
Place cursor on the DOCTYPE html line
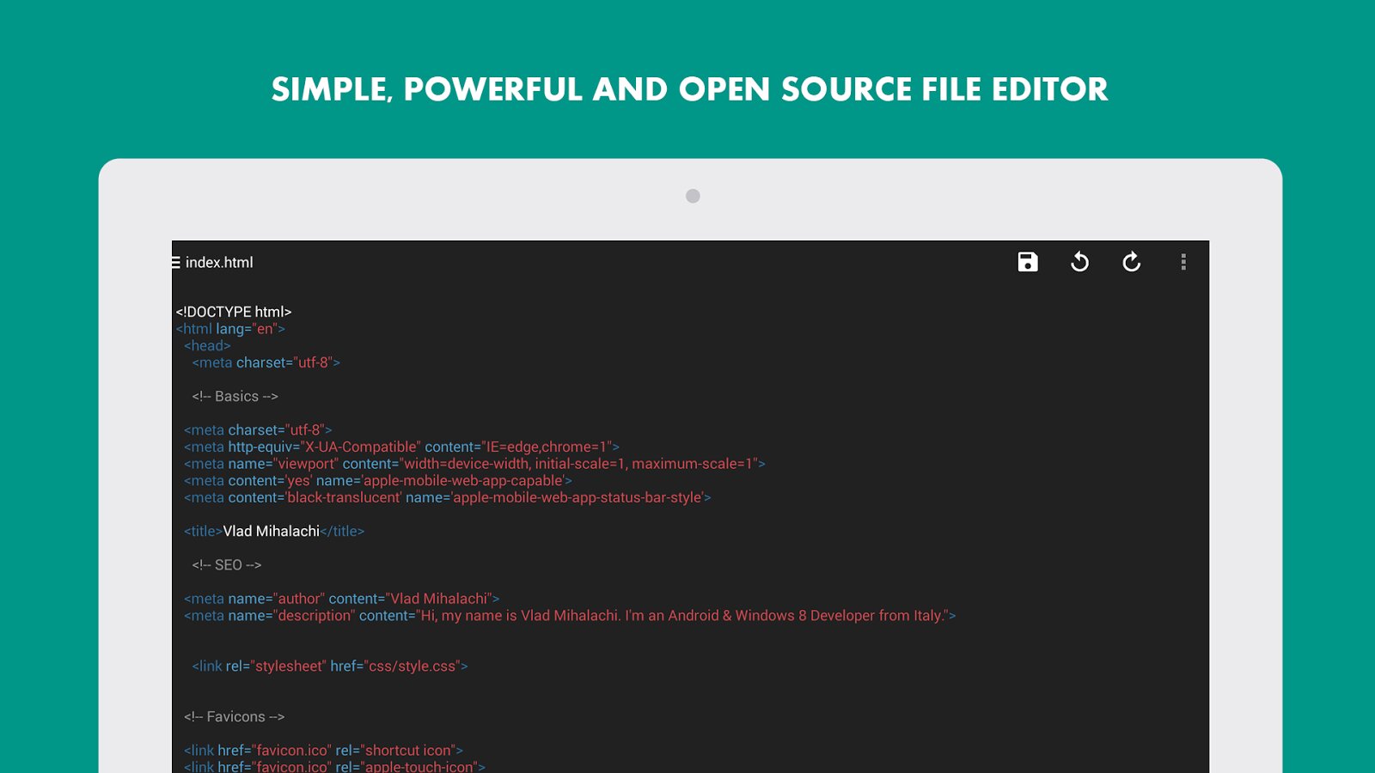(x=234, y=312)
